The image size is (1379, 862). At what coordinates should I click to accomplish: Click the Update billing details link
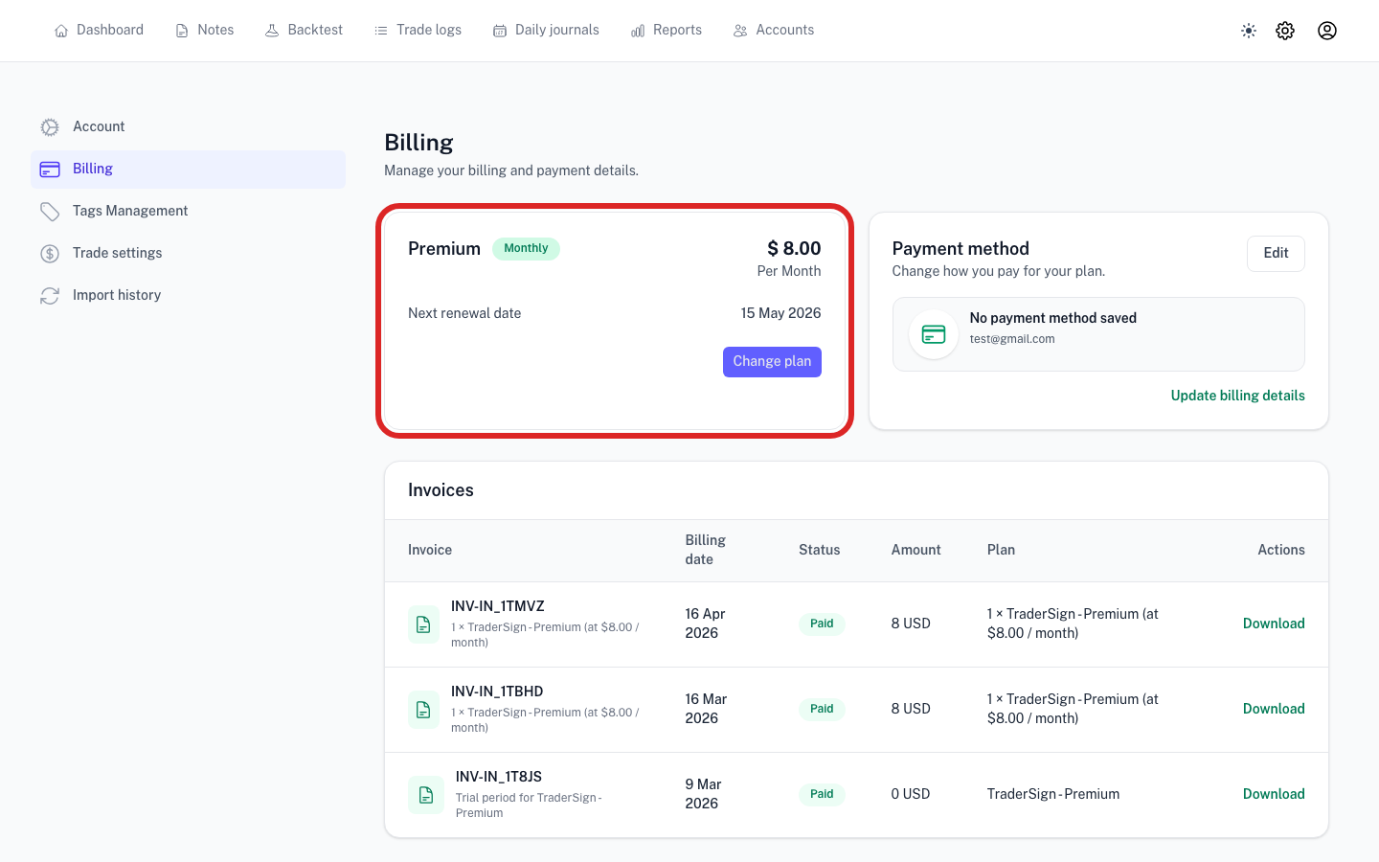pos(1237,396)
